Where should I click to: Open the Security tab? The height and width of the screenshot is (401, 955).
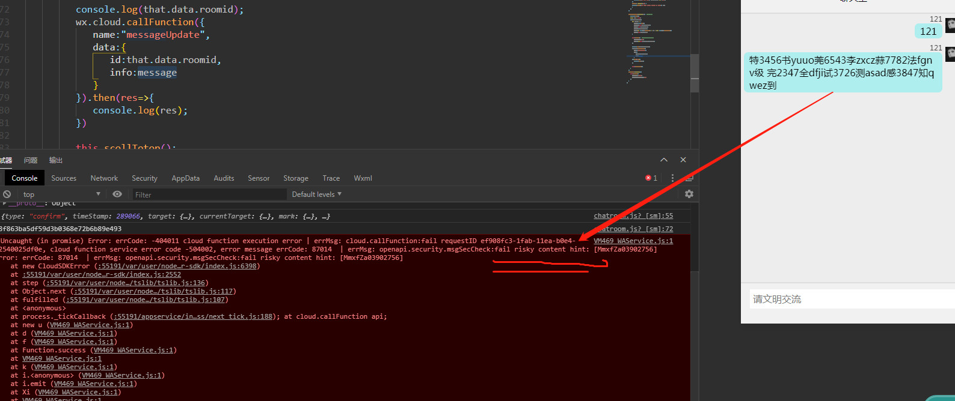click(x=144, y=178)
